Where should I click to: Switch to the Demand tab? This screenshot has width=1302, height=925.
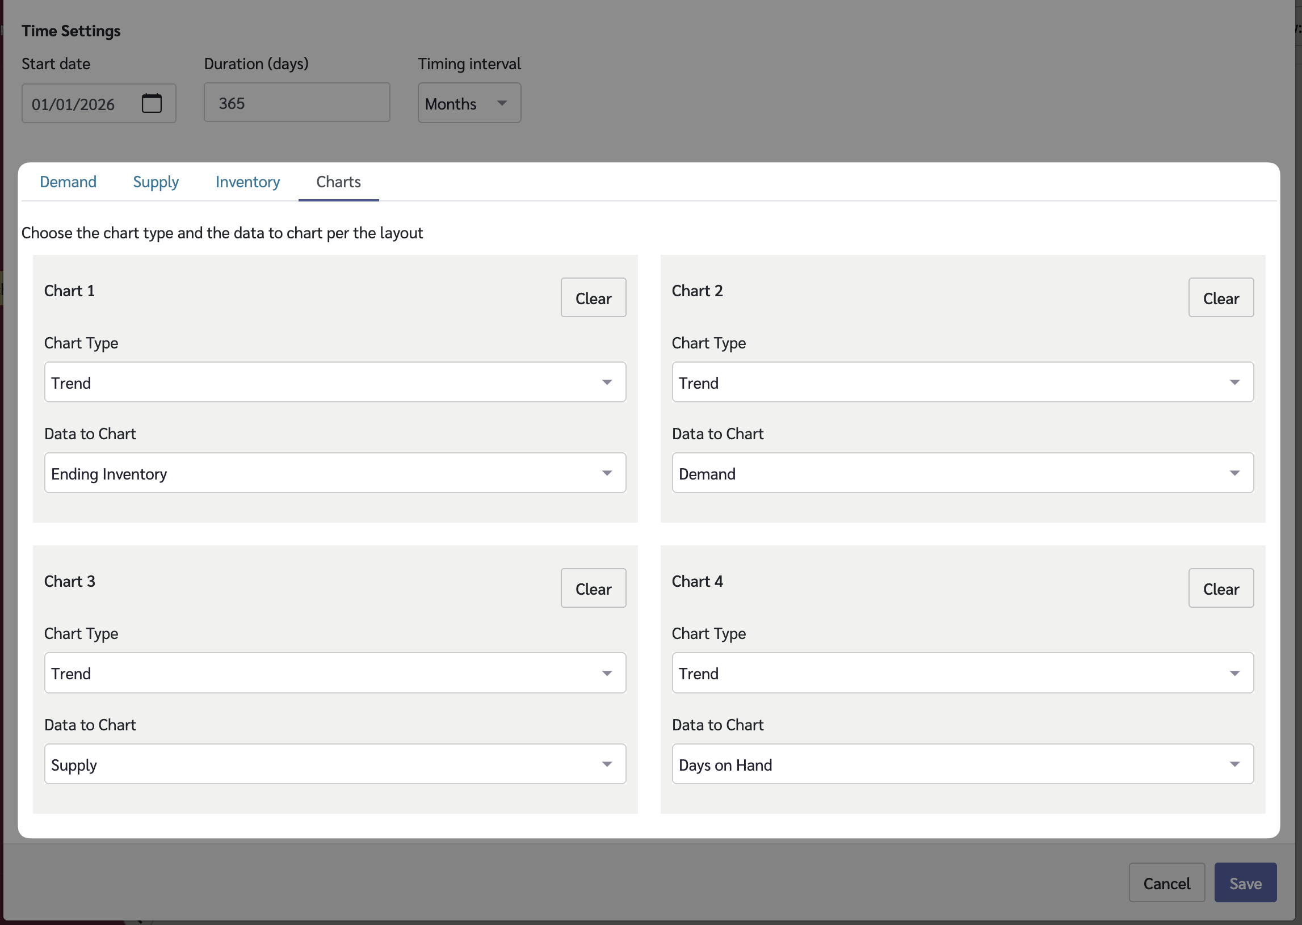click(x=68, y=182)
